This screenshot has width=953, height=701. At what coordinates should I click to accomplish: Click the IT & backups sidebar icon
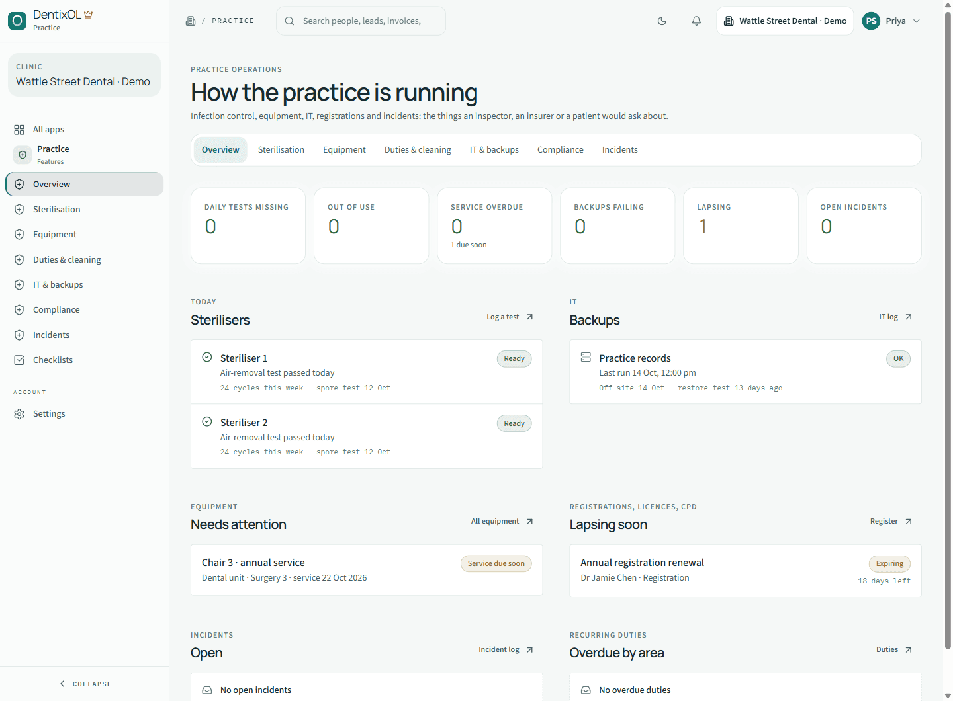tap(19, 285)
